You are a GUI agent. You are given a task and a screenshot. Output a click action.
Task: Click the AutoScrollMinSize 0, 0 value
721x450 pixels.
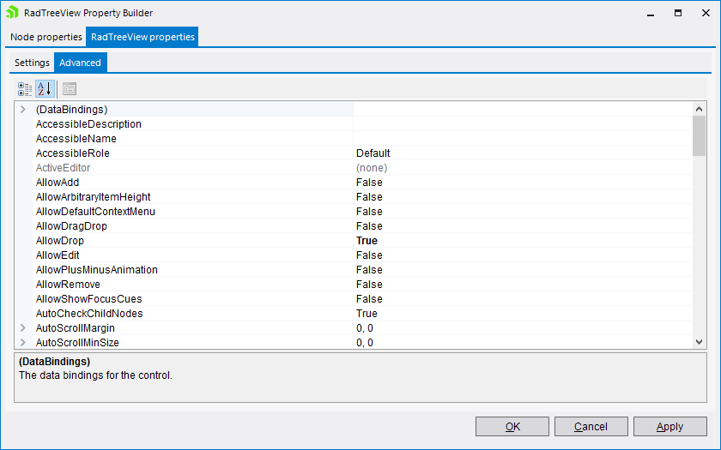pyautogui.click(x=365, y=343)
